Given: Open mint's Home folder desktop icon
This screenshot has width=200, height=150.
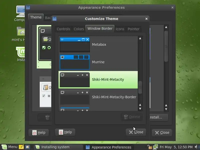Looking at the screenshot, I should tap(19, 34).
